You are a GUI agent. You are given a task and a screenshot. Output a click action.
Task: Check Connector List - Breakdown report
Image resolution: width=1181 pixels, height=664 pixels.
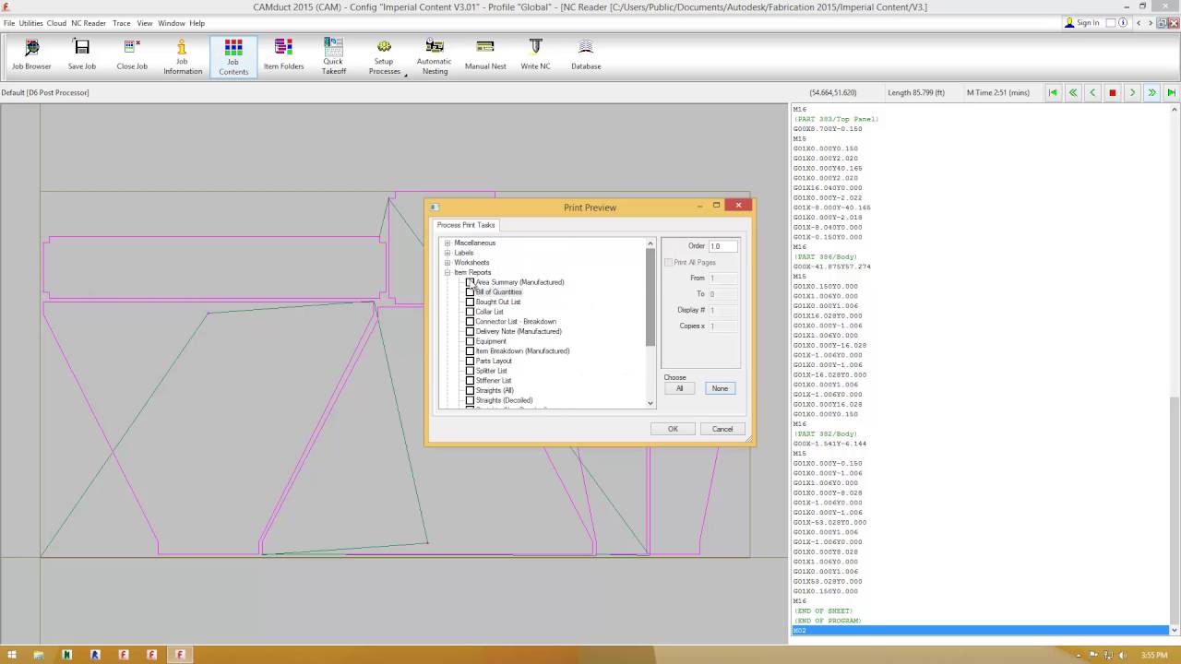470,322
